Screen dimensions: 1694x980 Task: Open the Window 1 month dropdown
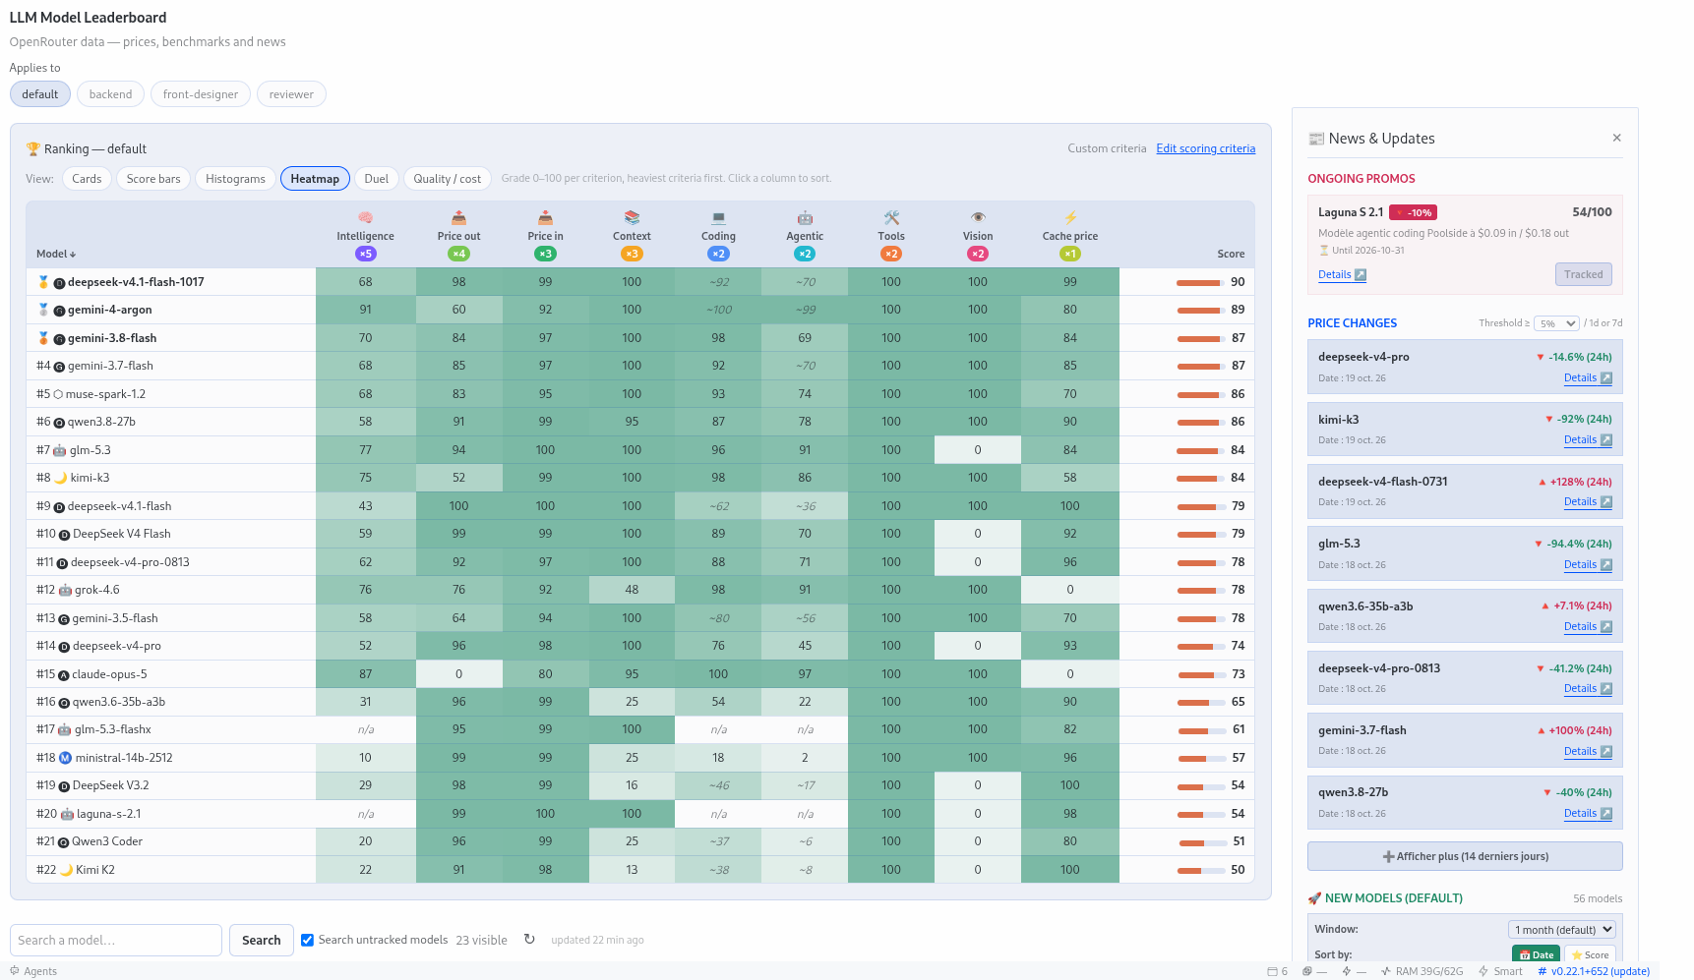click(1562, 929)
